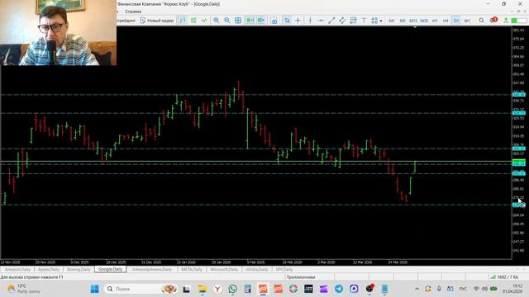Viewport: 529px width, 297px height.
Task: Insert a text label with T tool
Action: 364,21
